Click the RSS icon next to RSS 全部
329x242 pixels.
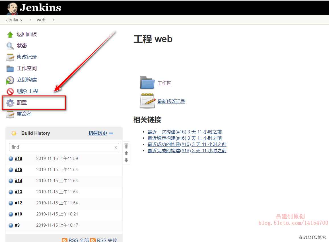pos(65,240)
